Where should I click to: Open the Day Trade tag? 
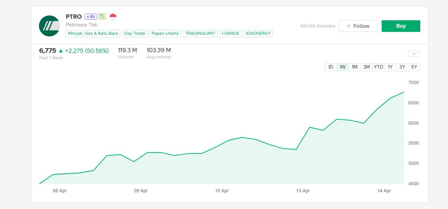click(x=134, y=34)
